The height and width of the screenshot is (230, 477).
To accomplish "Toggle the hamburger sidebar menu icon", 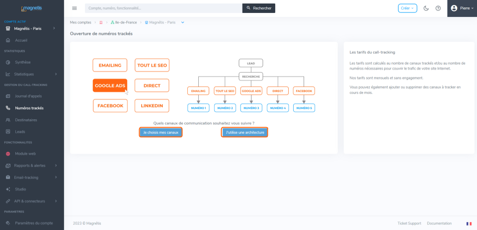I will pos(74,8).
